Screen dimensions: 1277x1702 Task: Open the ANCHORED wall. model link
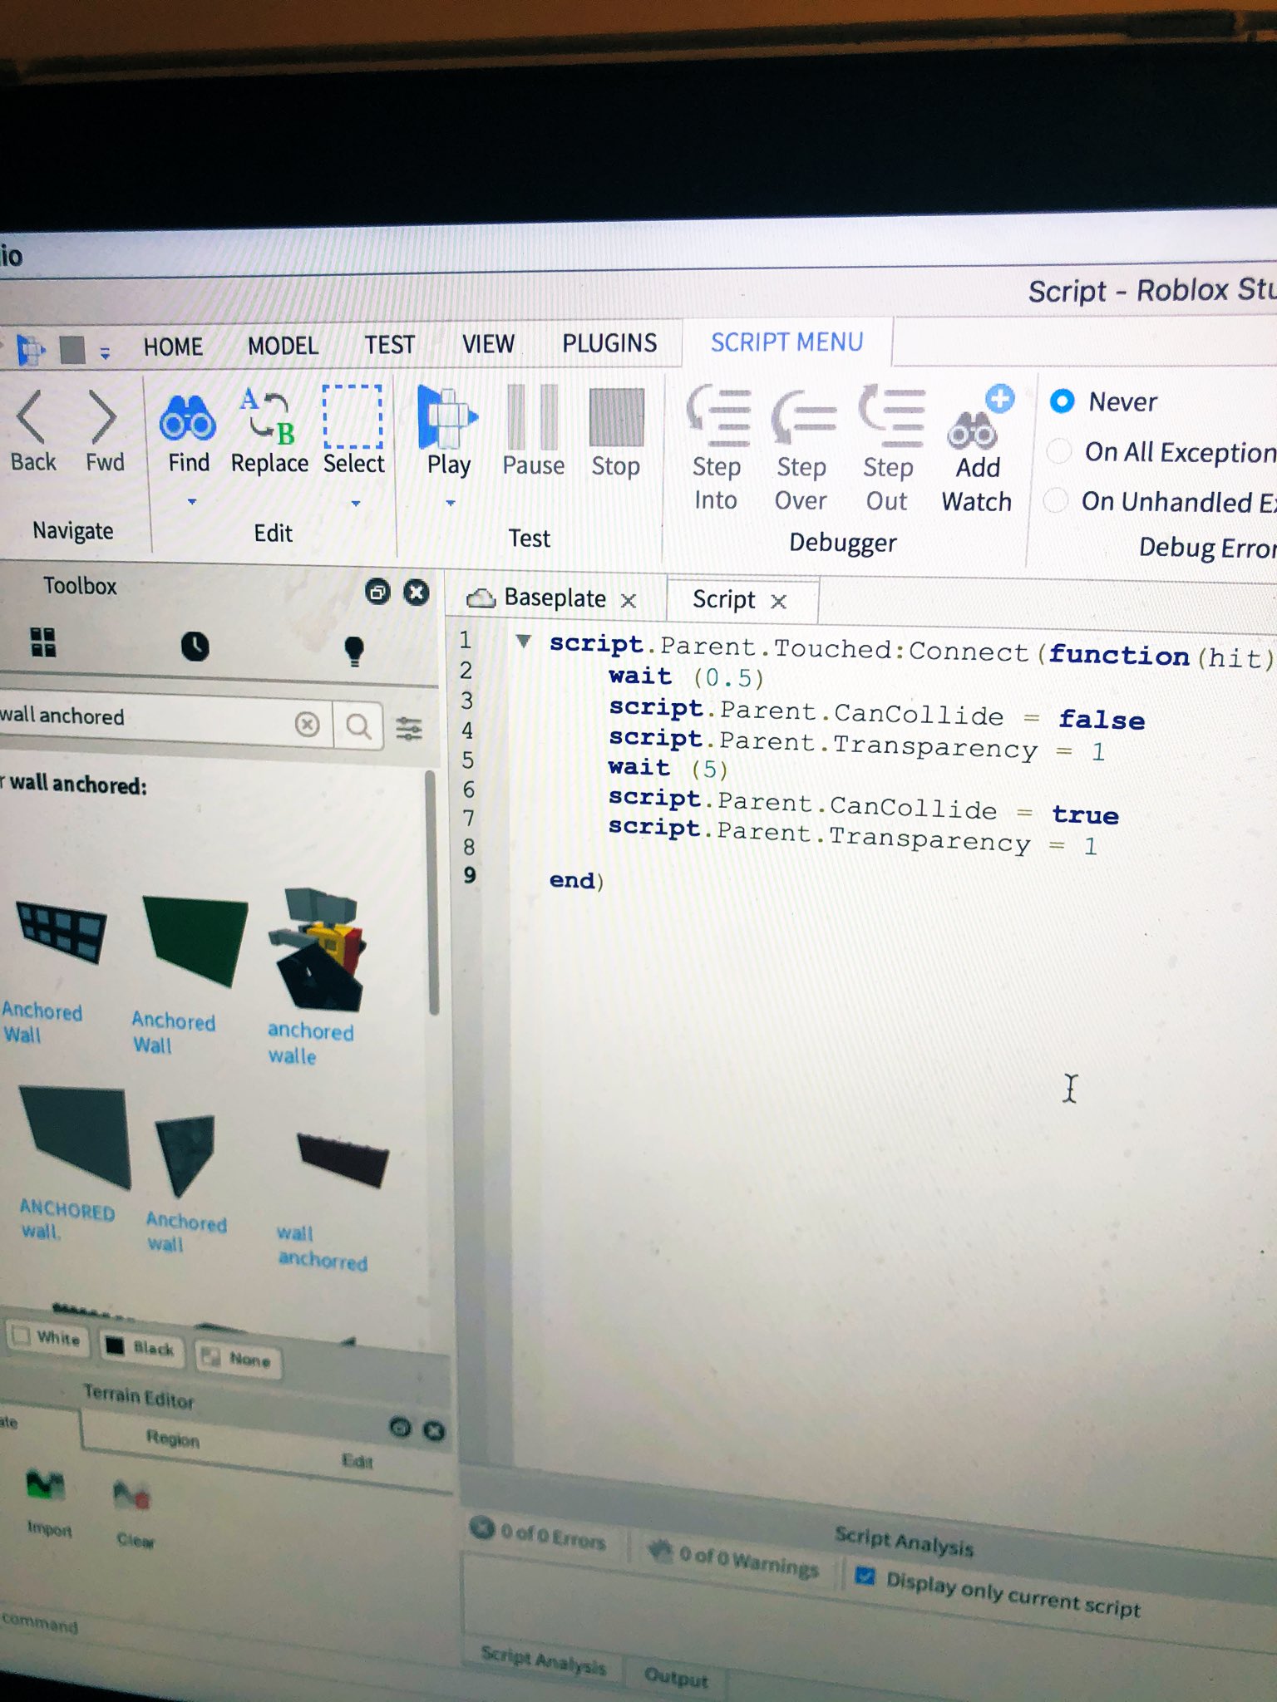click(x=65, y=1220)
